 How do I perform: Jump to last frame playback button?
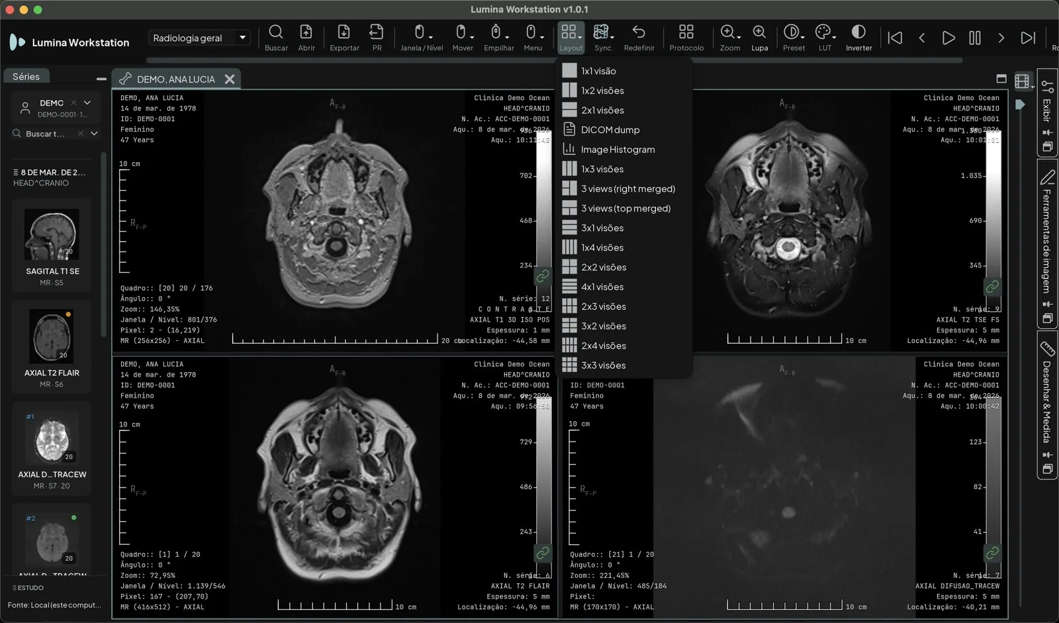coord(1028,38)
